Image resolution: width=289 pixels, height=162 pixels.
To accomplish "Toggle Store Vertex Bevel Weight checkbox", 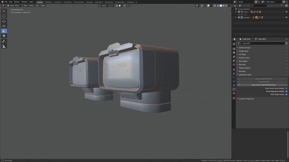I will click(x=286, y=88).
